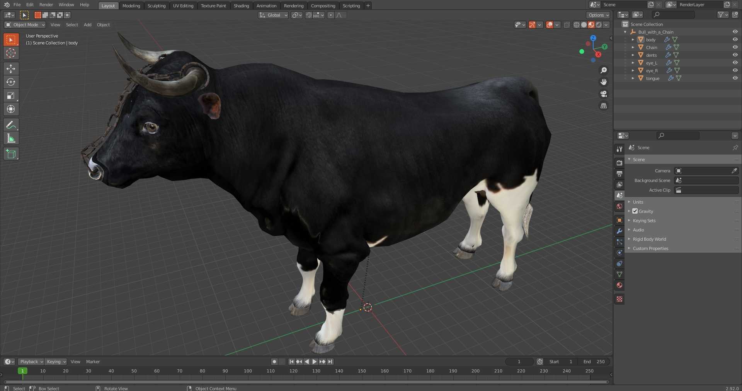Select the Annotate tool
742x391 pixels.
click(x=11, y=125)
